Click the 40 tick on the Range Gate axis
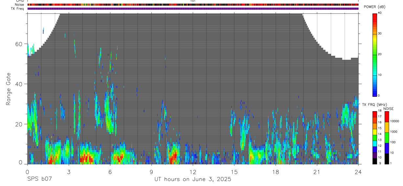Screen dimensions: 403x186 click(x=19, y=84)
